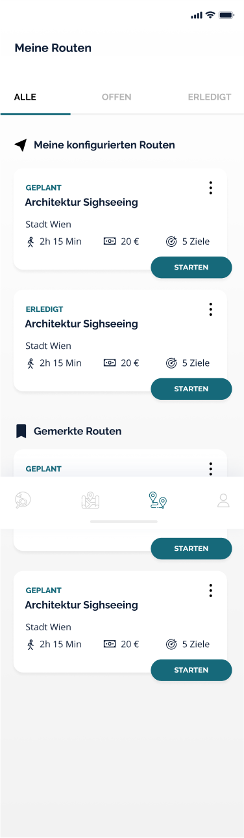Open three-dot menu of first Gemerkte route card
The width and height of the screenshot is (244, 838).
(210, 469)
